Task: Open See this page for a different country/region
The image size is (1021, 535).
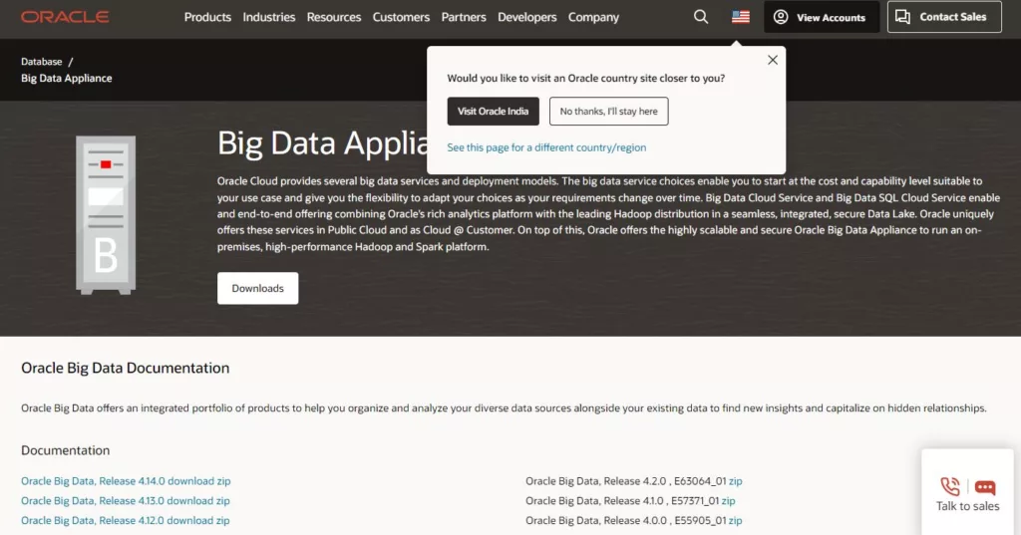Action: point(547,147)
